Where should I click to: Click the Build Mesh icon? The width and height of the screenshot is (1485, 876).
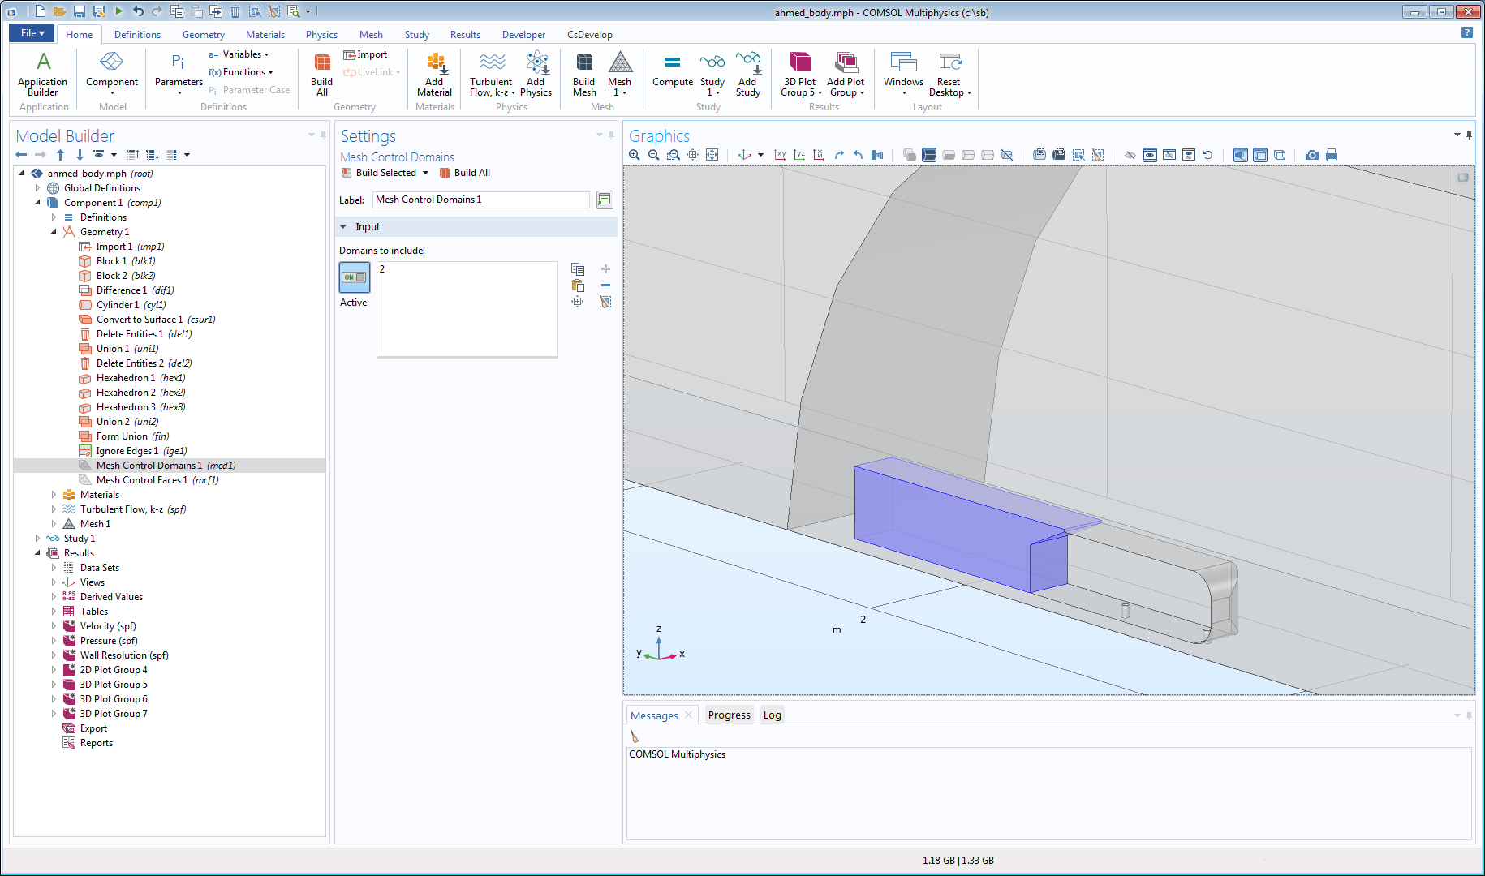[584, 74]
